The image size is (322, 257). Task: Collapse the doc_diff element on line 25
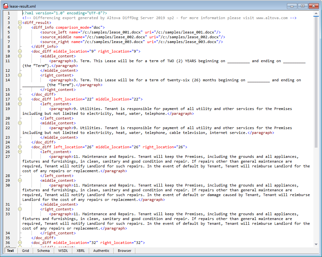[20, 147]
